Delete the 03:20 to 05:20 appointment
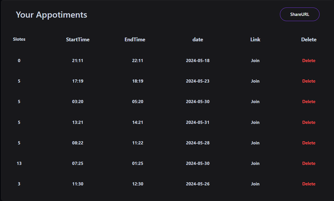The height and width of the screenshot is (201, 334). [x=309, y=102]
